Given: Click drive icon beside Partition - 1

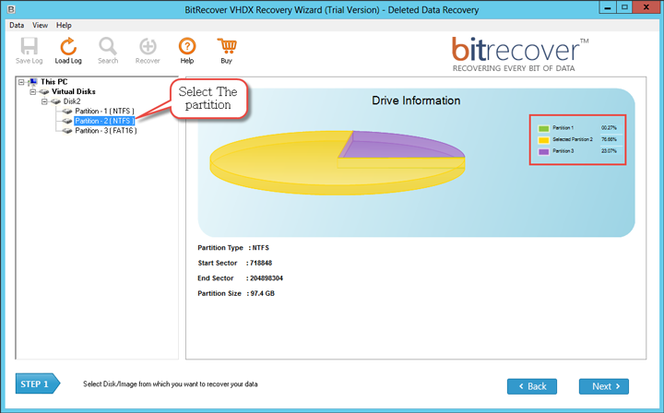Looking at the screenshot, I should coord(67,112).
